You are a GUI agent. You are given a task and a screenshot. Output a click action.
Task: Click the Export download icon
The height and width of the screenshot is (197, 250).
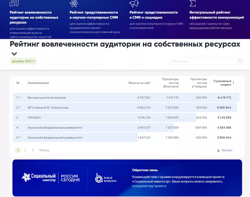pos(218,150)
